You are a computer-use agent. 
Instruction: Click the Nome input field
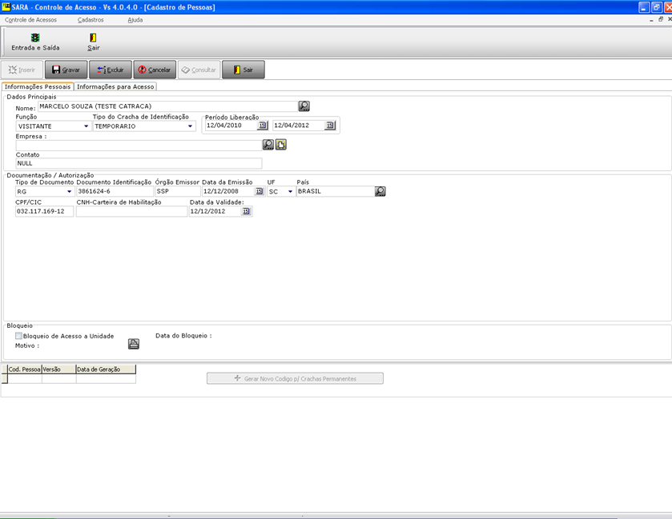click(167, 106)
